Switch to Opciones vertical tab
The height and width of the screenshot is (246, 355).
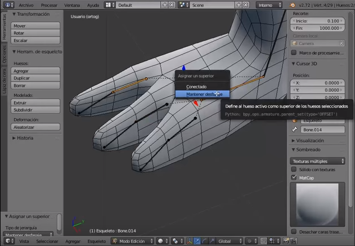4,54
